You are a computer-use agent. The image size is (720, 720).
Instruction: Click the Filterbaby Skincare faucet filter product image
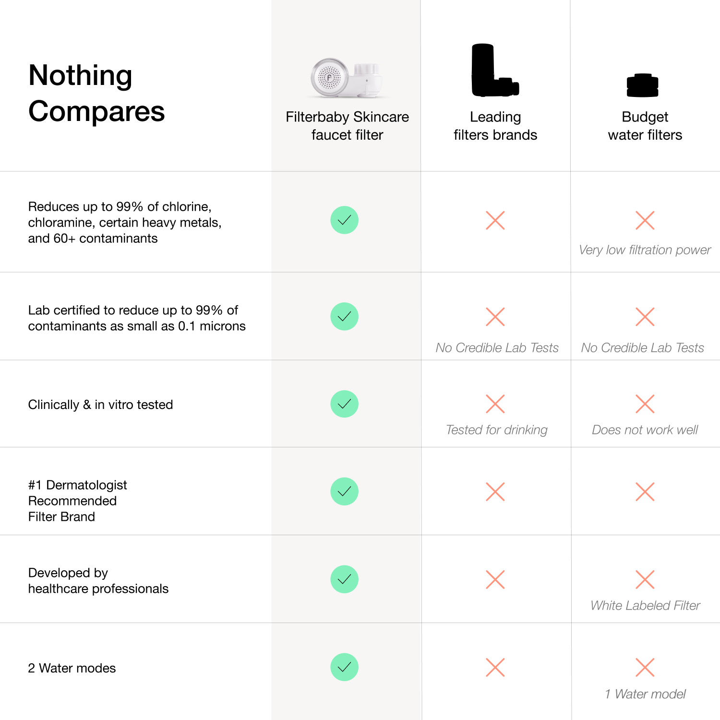click(347, 78)
